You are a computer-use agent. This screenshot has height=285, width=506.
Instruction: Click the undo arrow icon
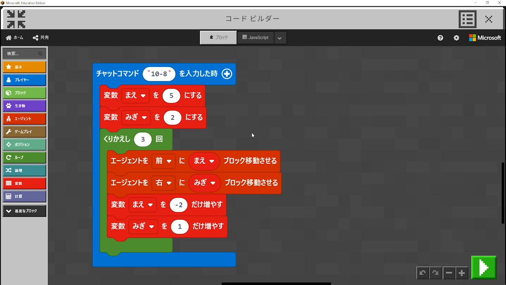(423, 273)
